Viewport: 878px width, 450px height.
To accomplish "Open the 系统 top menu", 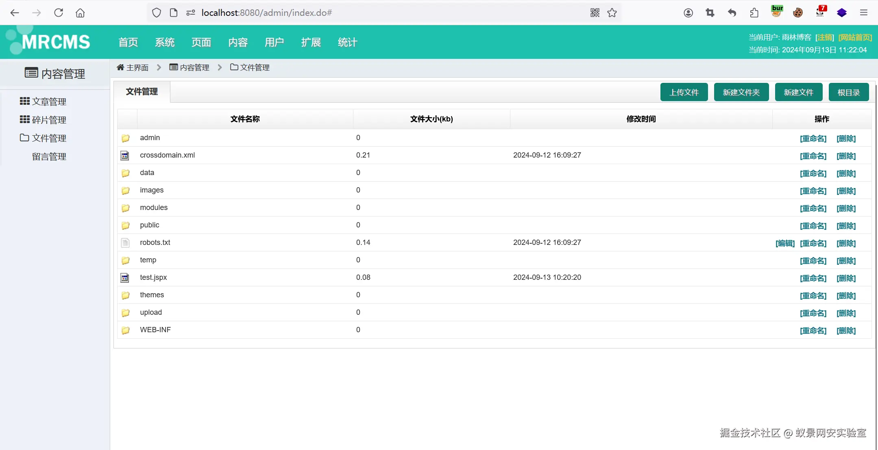I will click(164, 42).
